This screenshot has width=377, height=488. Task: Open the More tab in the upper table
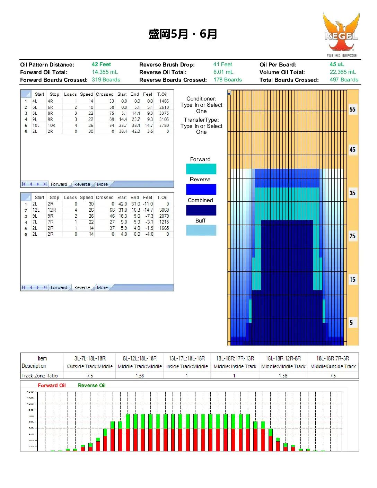(x=102, y=184)
